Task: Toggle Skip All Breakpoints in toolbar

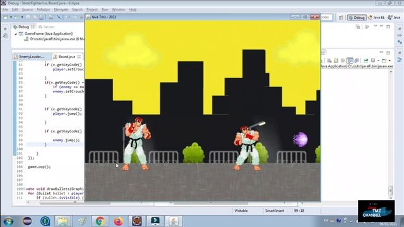Action: click(59, 17)
